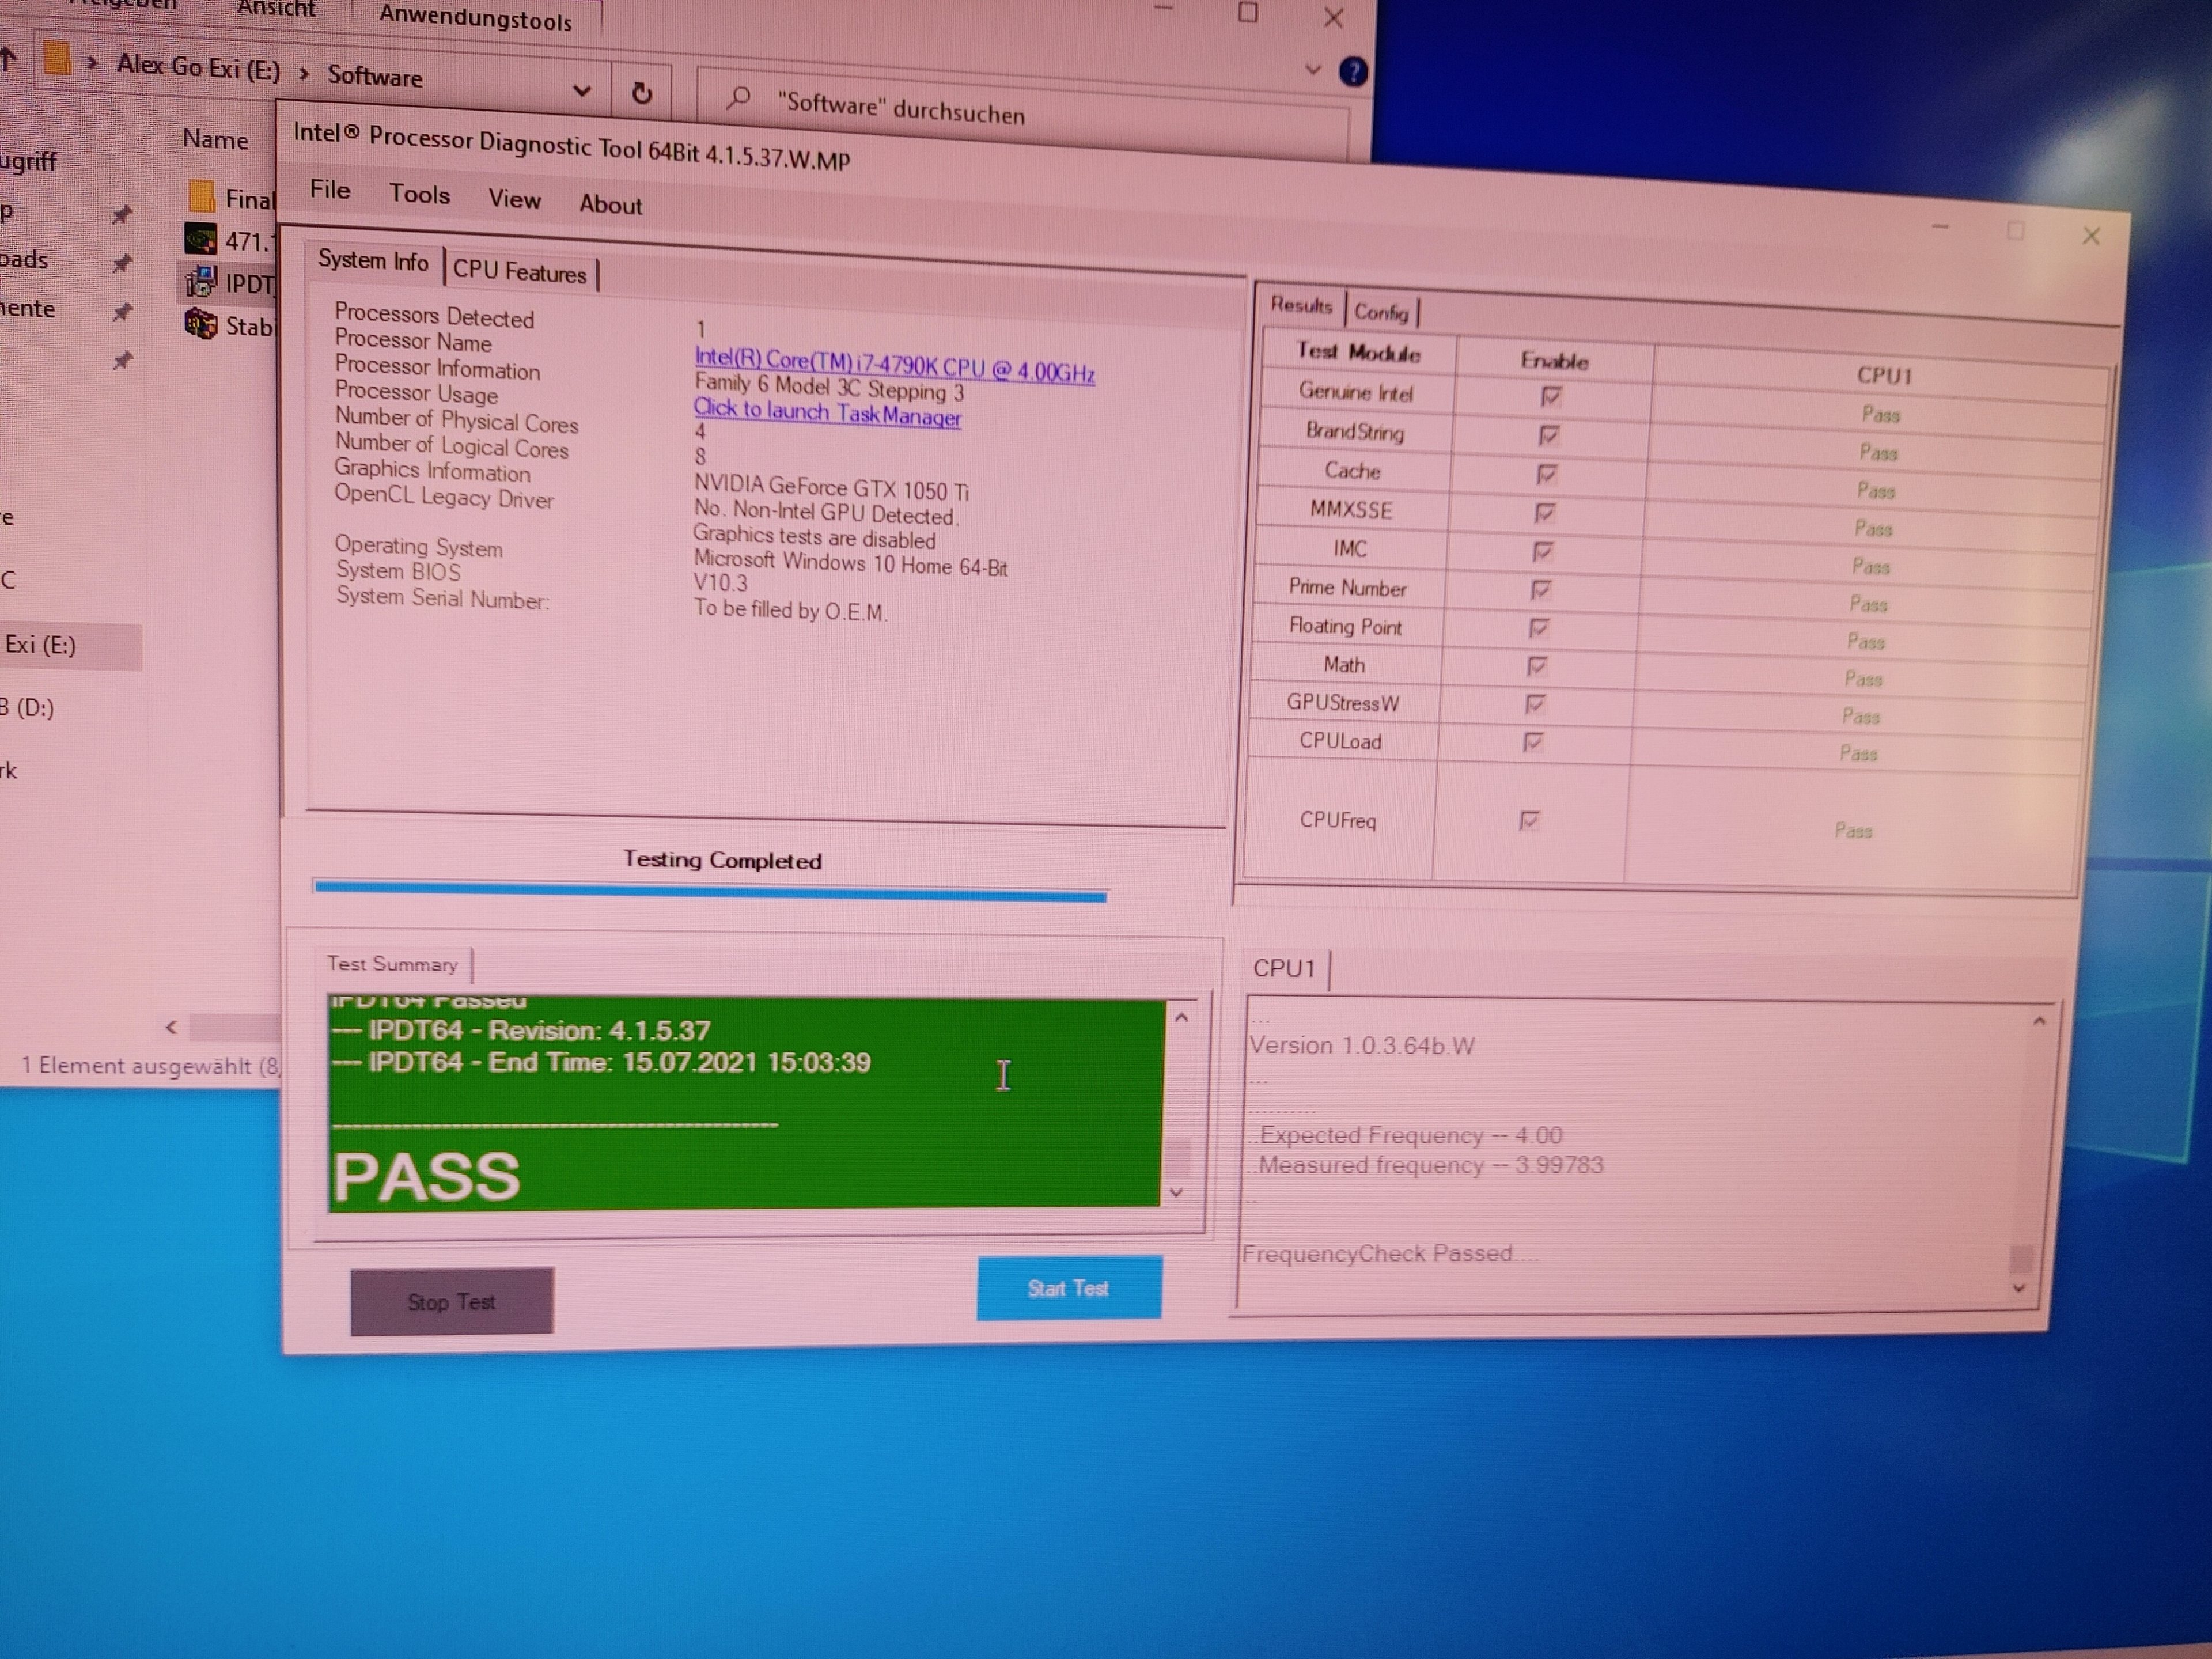Expand the address bar history dropdown

tap(581, 91)
